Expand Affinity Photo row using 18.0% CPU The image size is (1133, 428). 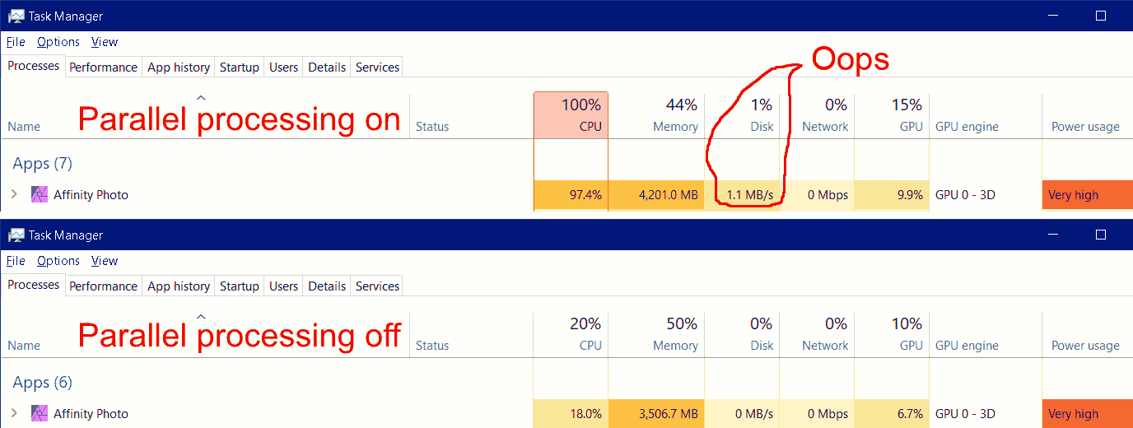click(x=13, y=414)
